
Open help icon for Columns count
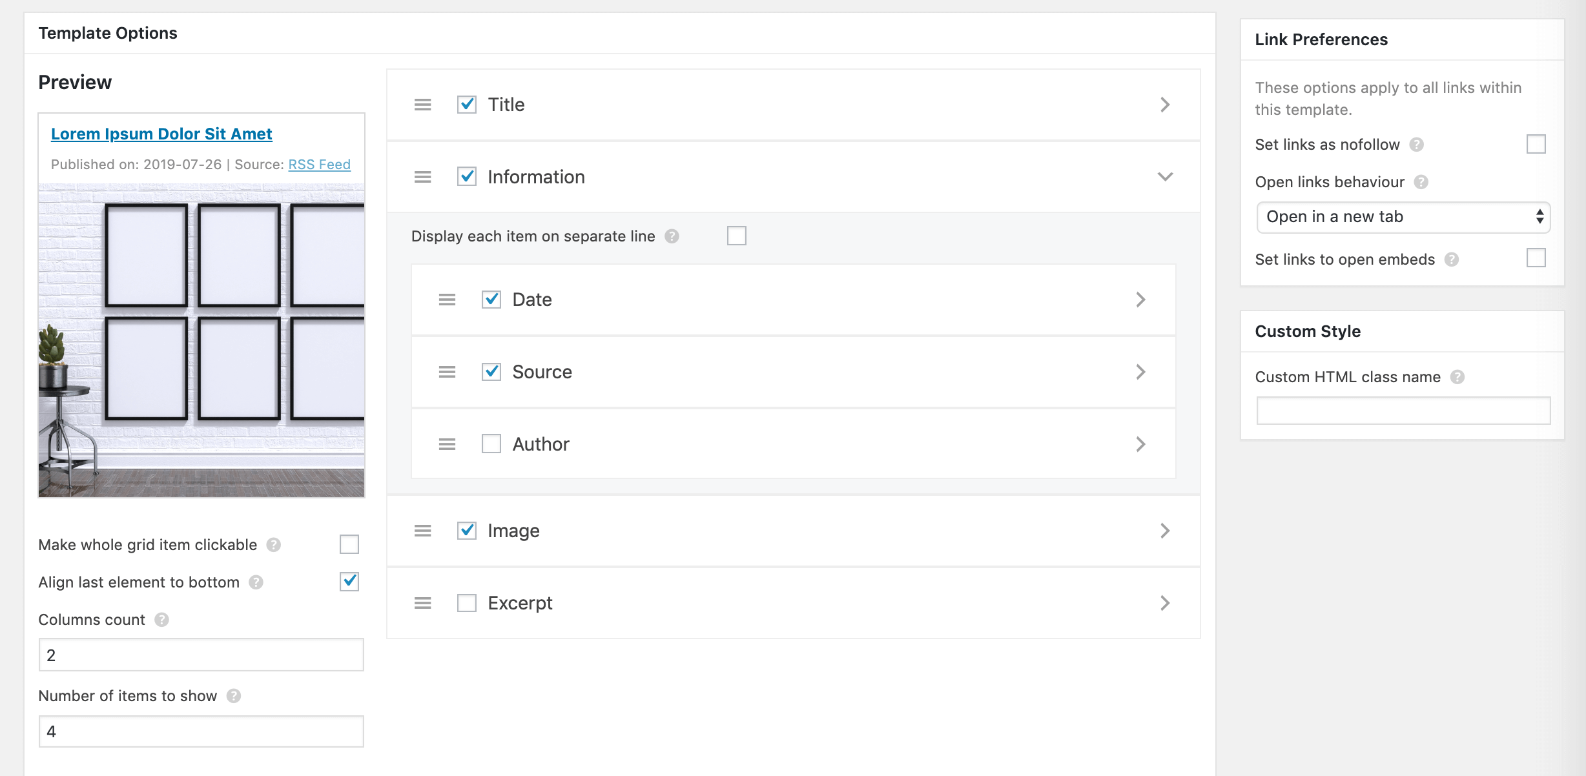[162, 620]
